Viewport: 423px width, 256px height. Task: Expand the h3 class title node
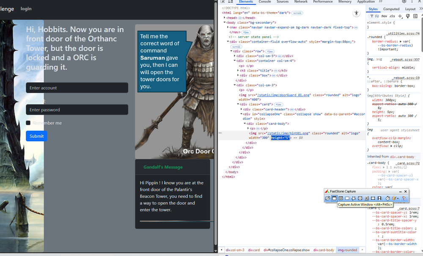[x=238, y=71]
